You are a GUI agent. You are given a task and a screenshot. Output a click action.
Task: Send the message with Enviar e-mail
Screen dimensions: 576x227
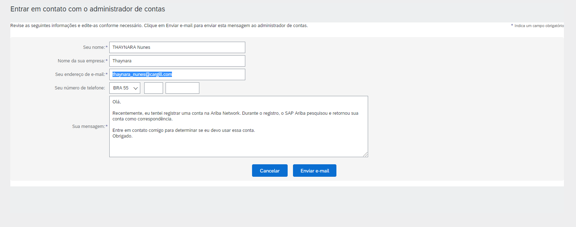(315, 171)
